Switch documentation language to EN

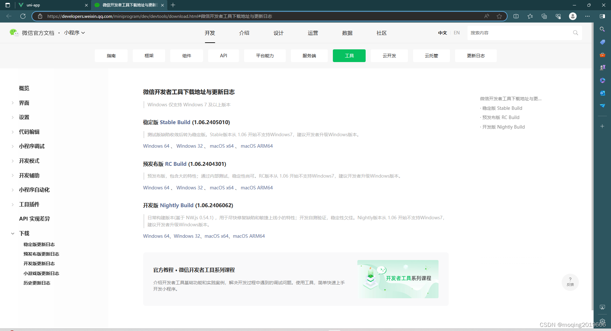(457, 33)
